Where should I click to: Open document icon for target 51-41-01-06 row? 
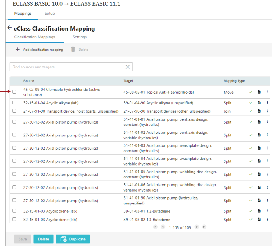click(259, 187)
